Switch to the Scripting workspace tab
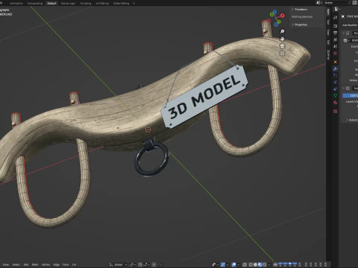This screenshot has width=358, height=268. pyautogui.click(x=86, y=4)
